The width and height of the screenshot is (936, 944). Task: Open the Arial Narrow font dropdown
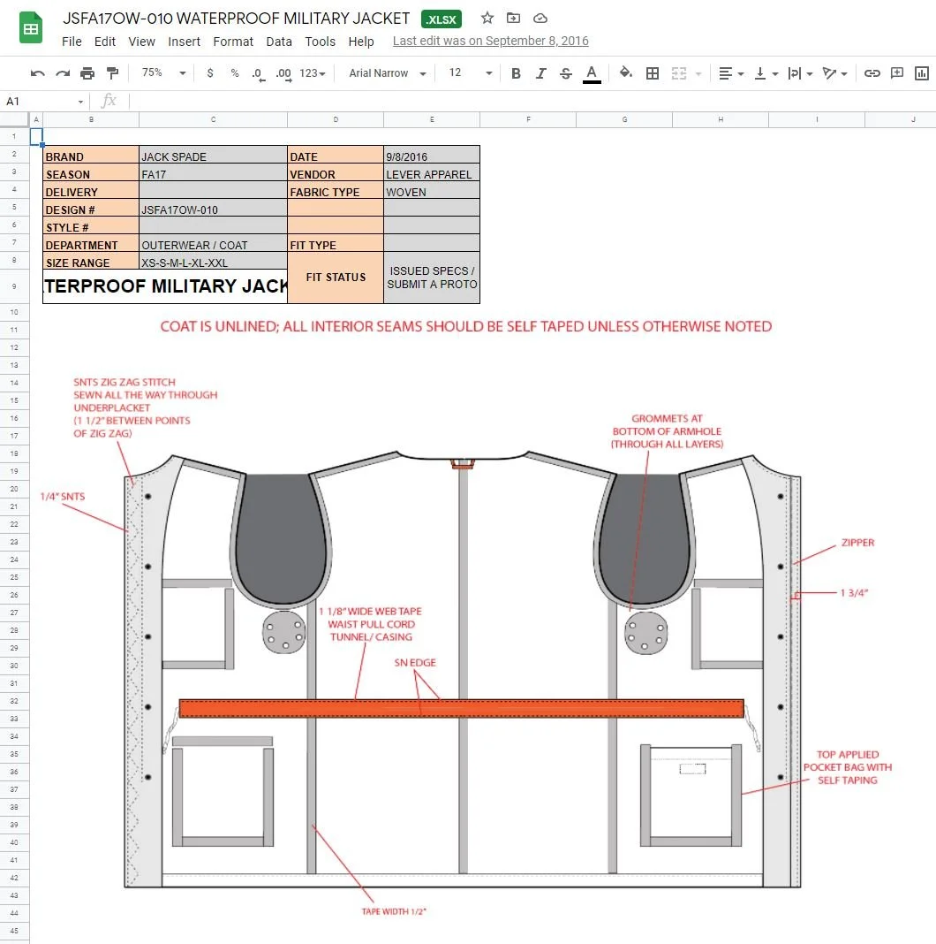[x=388, y=73]
